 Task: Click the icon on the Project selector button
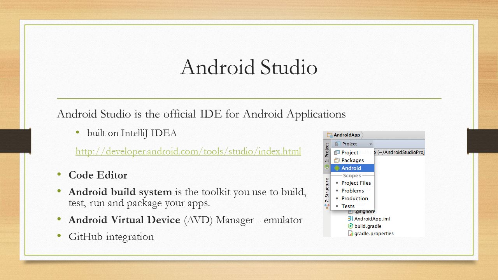337,144
